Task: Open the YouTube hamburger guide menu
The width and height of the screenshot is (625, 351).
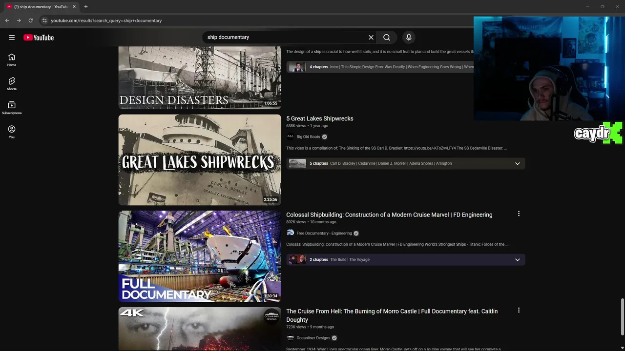Action: [x=12, y=38]
